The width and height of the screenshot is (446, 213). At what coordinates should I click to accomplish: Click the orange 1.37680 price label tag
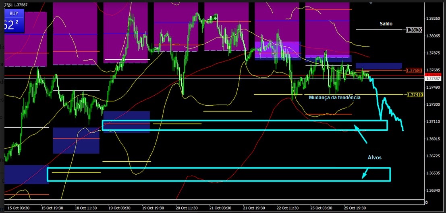[x=414, y=70]
